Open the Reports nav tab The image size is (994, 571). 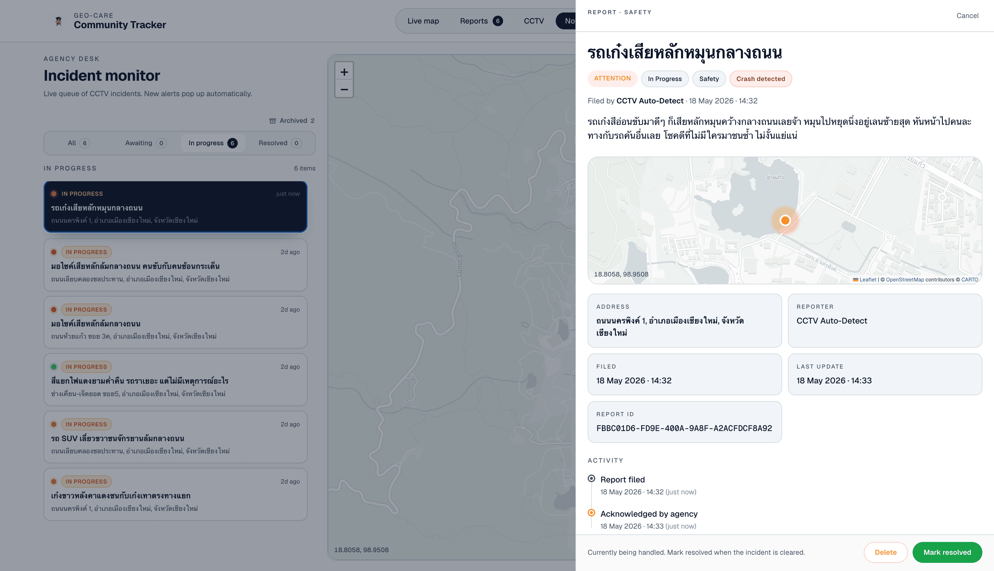click(481, 21)
